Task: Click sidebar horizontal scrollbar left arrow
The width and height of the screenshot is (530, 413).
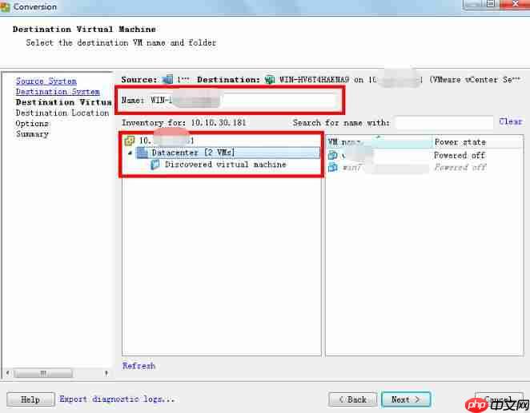Action: click(8, 373)
